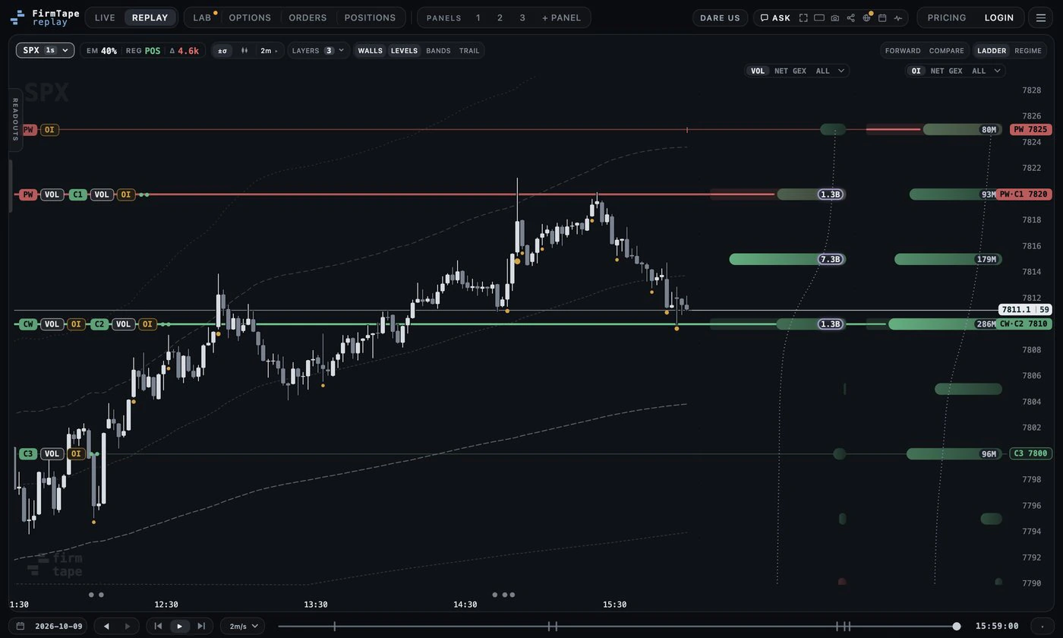Click the globe icon with notification dot
The width and height of the screenshot is (1063, 638).
(x=866, y=17)
